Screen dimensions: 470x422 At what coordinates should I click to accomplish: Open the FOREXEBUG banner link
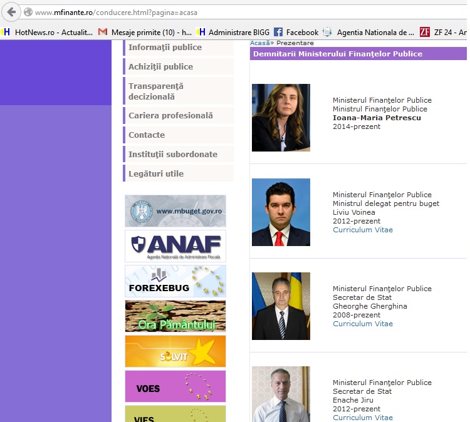pyautogui.click(x=175, y=281)
